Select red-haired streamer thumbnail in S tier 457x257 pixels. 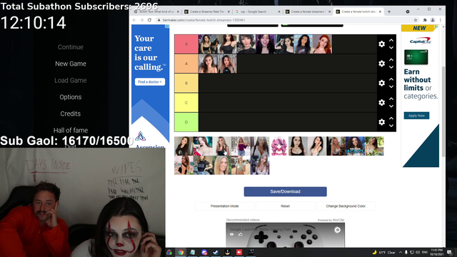tap(322, 44)
